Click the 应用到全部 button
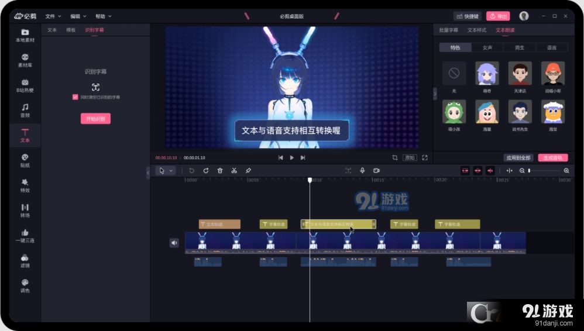Screen dimensions: 584x331 point(518,158)
